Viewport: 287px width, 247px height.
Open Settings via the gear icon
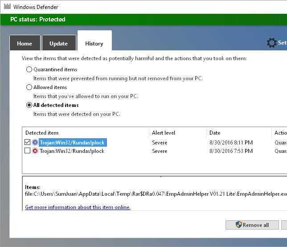point(271,43)
